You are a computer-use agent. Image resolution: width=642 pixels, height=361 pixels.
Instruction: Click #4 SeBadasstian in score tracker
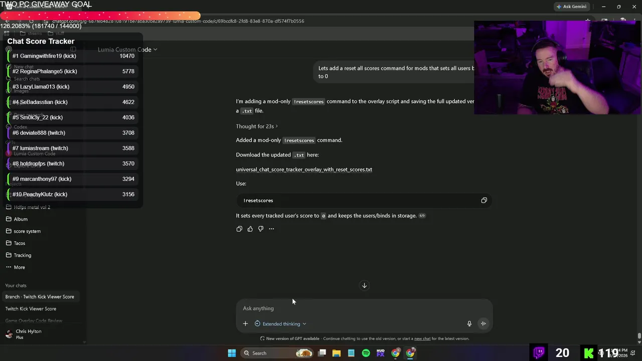coord(73,102)
